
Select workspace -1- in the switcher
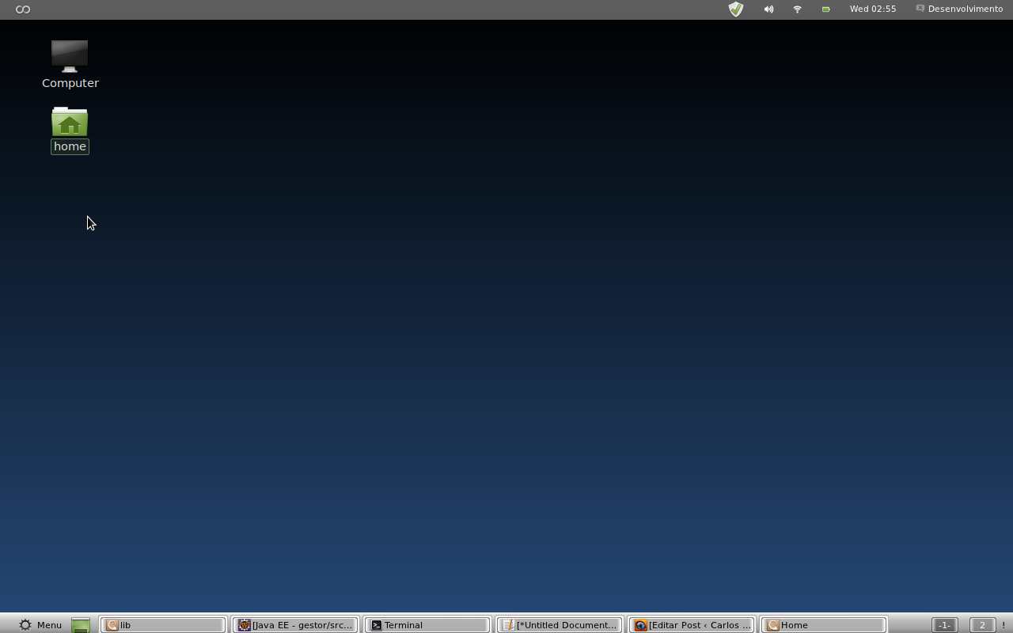(x=944, y=625)
